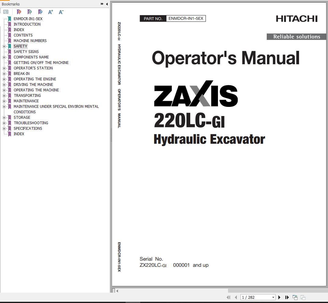
Task: Open the OPERATING THE MACHINE bookmark
Action: (36, 90)
